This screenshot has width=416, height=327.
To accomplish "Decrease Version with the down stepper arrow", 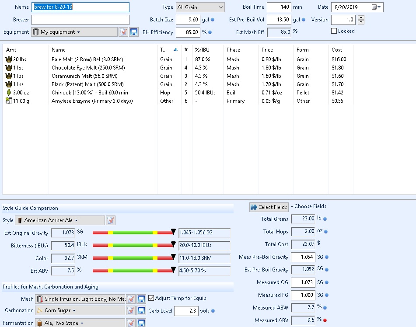I will coord(361,22).
